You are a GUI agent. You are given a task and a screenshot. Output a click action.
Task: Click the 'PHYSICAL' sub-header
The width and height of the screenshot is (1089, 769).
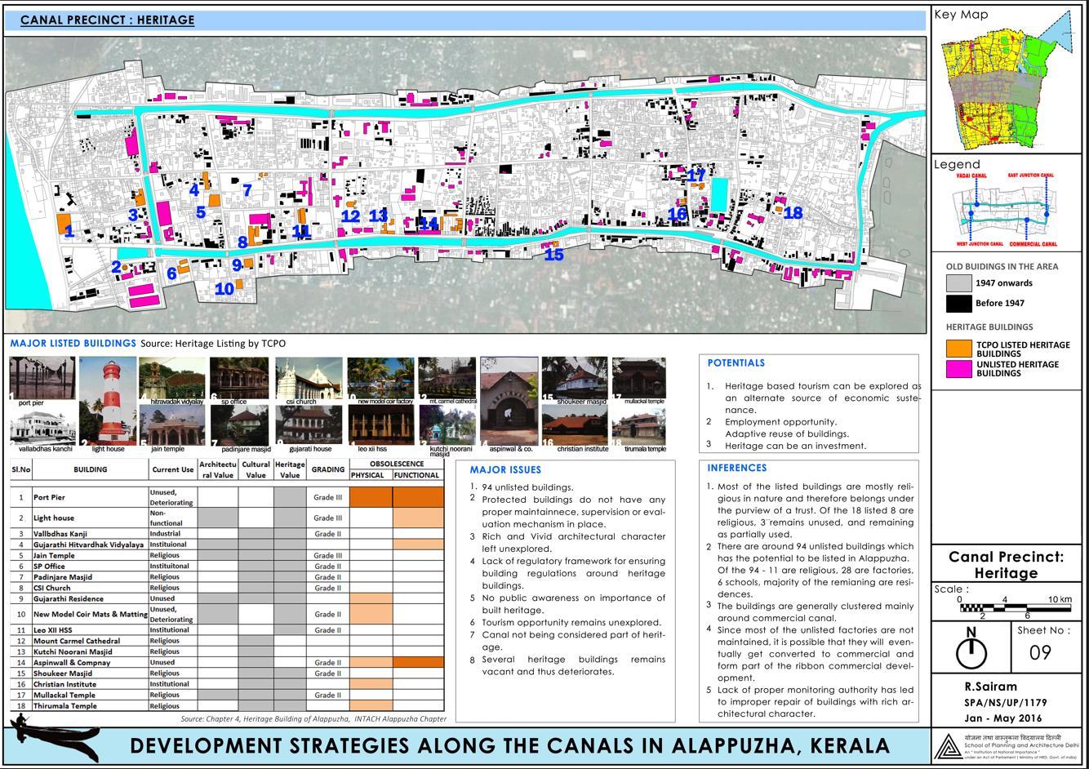pyautogui.click(x=367, y=475)
